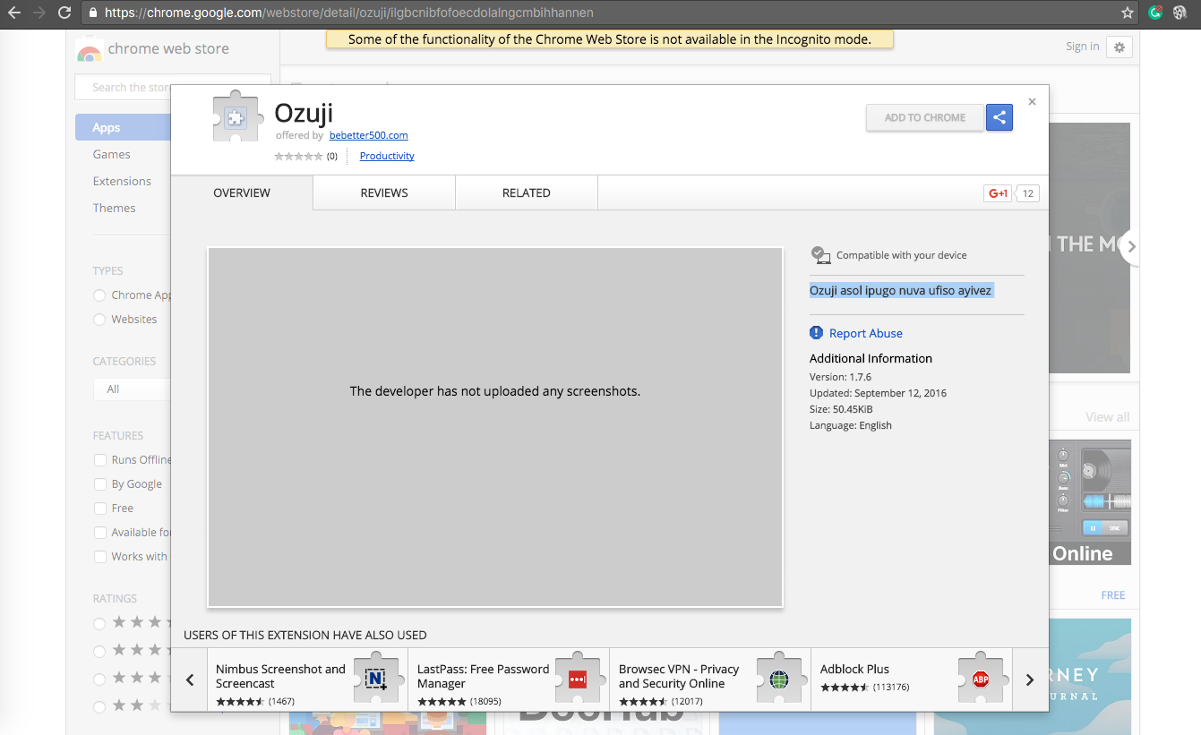The width and height of the screenshot is (1201, 735).
Task: Check the Available for checkbox
Action: click(x=100, y=533)
